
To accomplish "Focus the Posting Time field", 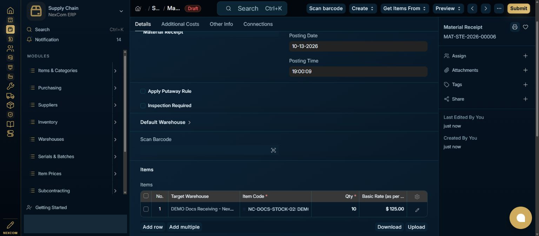I will click(358, 71).
